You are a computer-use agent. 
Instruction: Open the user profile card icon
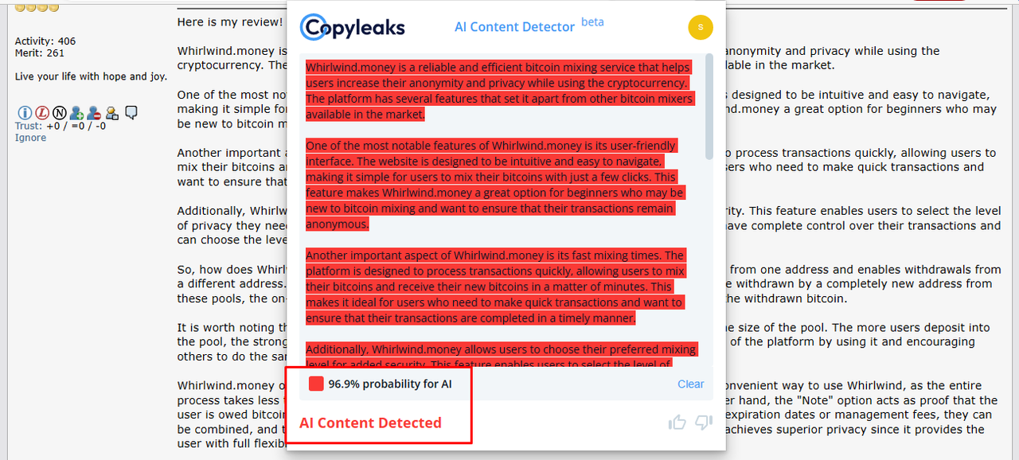click(112, 113)
